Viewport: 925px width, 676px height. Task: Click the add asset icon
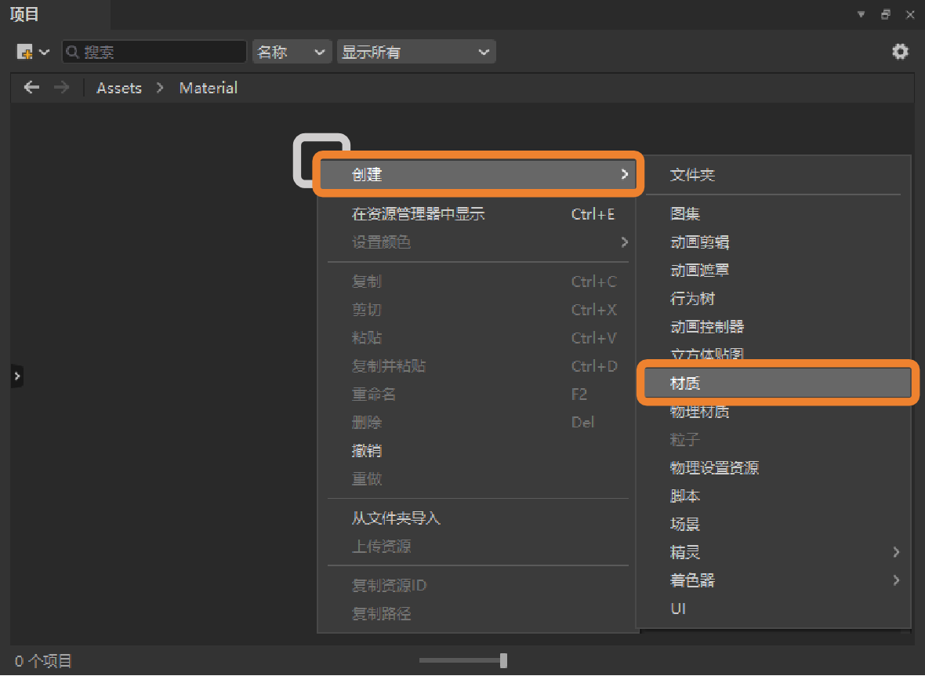(25, 53)
